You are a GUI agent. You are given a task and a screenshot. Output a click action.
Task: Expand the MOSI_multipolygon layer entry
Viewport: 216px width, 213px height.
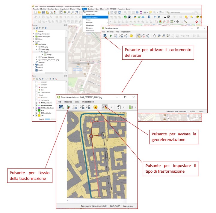point(34,107)
